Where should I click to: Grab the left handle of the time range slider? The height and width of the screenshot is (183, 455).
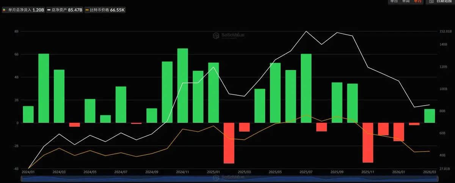click(22, 178)
